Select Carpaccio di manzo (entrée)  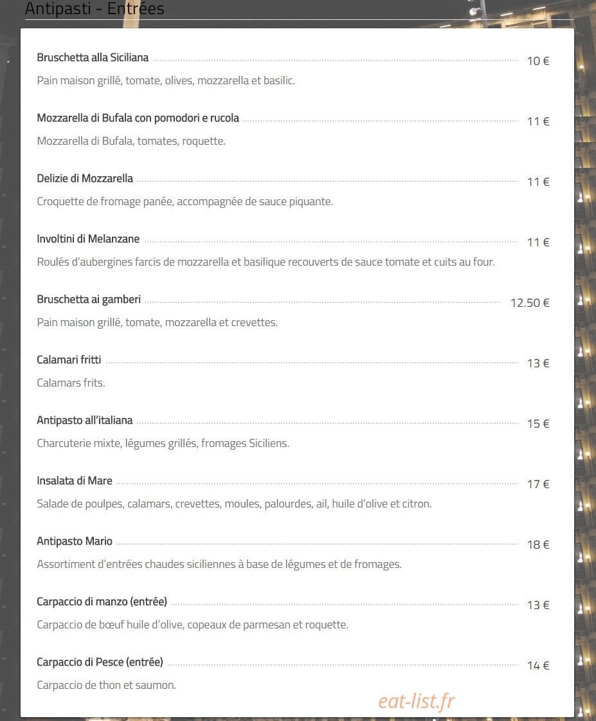[x=102, y=601]
